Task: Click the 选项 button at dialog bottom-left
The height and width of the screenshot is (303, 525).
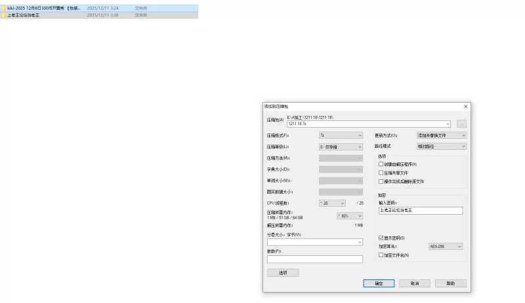Action: pyautogui.click(x=283, y=273)
